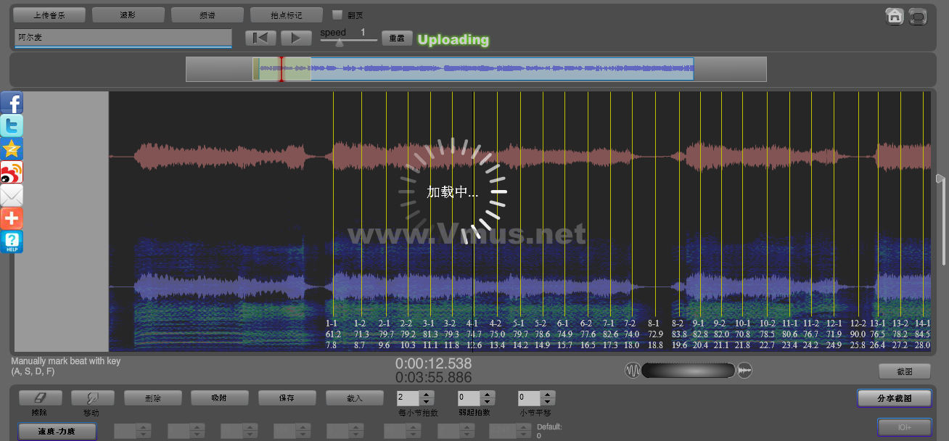The width and height of the screenshot is (949, 441).
Task: Click the 保存 save button
Action: pos(287,398)
